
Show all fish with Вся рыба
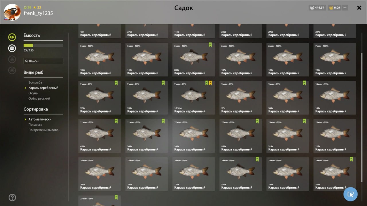pos(35,82)
